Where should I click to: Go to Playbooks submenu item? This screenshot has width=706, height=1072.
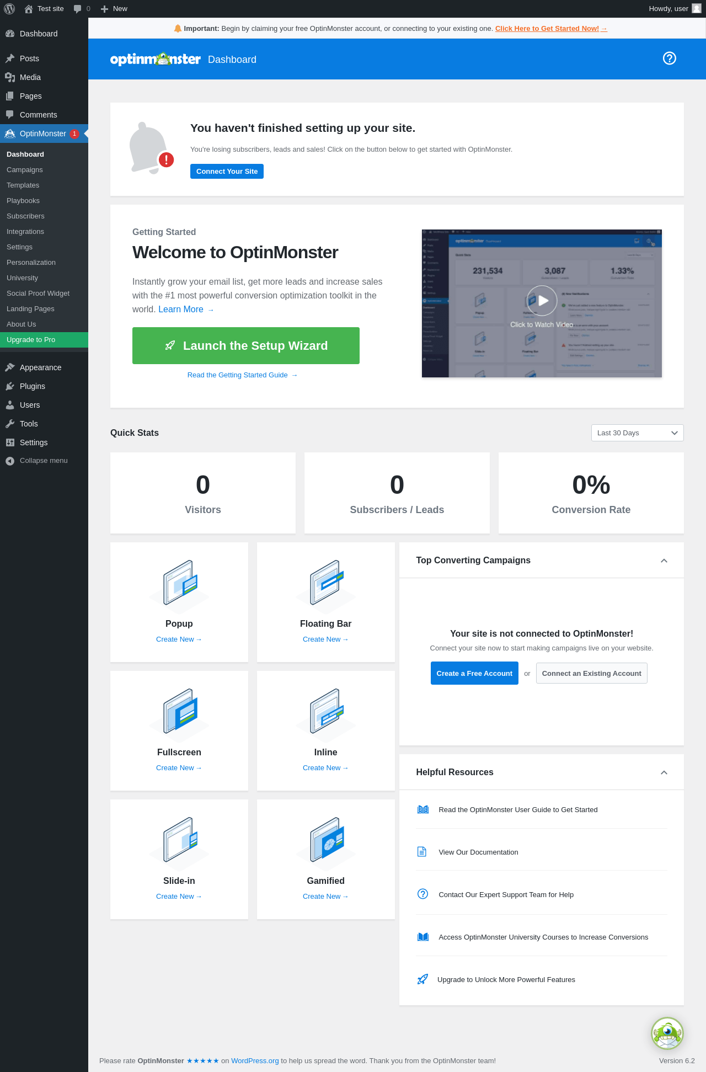tap(23, 201)
